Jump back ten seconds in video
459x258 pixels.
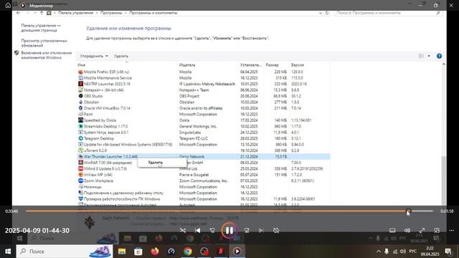click(212, 231)
